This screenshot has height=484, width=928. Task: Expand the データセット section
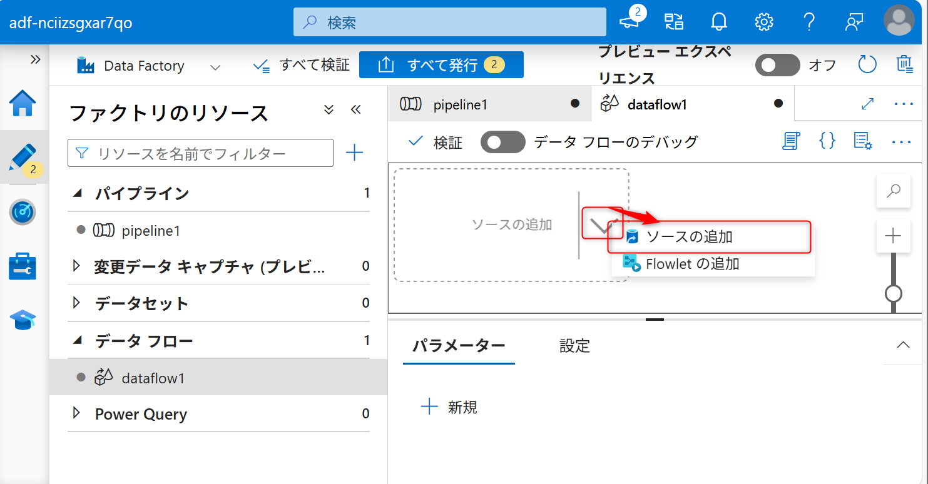[x=76, y=303]
